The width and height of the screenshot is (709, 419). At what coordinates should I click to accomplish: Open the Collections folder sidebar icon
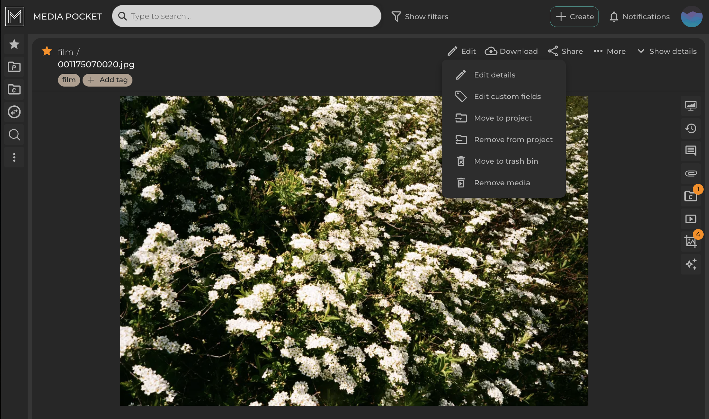pyautogui.click(x=14, y=90)
